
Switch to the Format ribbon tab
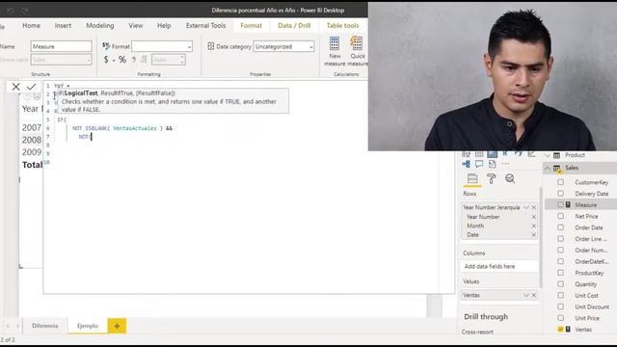pos(251,26)
